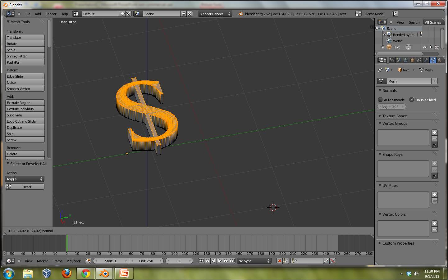448x280 pixels.
Task: Pin the properties context with pushpin
Action: point(380,70)
